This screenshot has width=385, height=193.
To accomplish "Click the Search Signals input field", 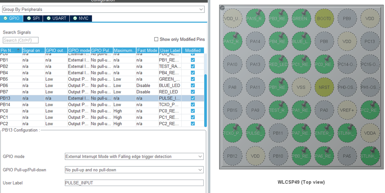I will click(20, 40).
